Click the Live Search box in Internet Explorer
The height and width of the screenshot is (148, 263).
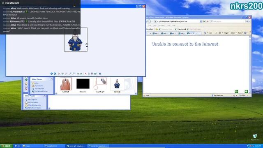coord(228,21)
